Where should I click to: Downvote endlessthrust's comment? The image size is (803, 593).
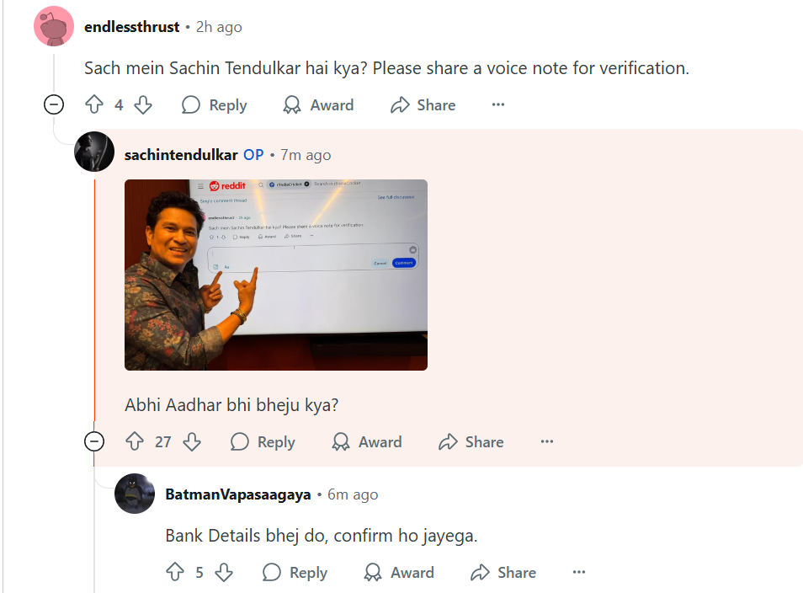pos(143,105)
